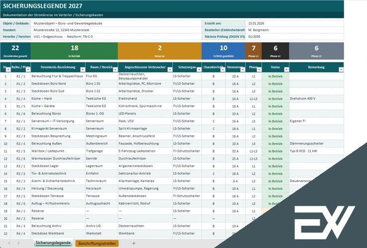Go to previous sheet with the left arrow

(x=9, y=244)
